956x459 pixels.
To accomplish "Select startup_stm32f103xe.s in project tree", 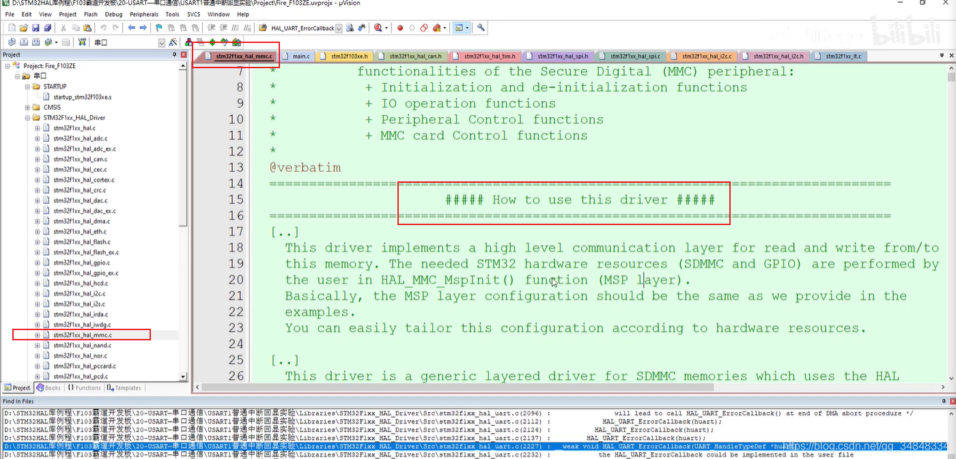I will [82, 97].
